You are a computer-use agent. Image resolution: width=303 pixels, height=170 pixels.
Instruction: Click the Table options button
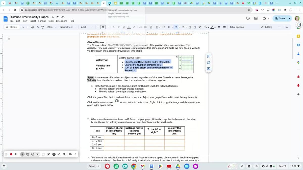[237, 27]
